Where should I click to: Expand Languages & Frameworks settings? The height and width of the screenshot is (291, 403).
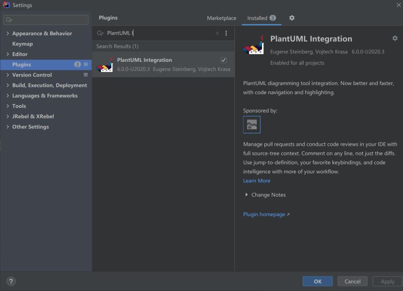[8, 95]
